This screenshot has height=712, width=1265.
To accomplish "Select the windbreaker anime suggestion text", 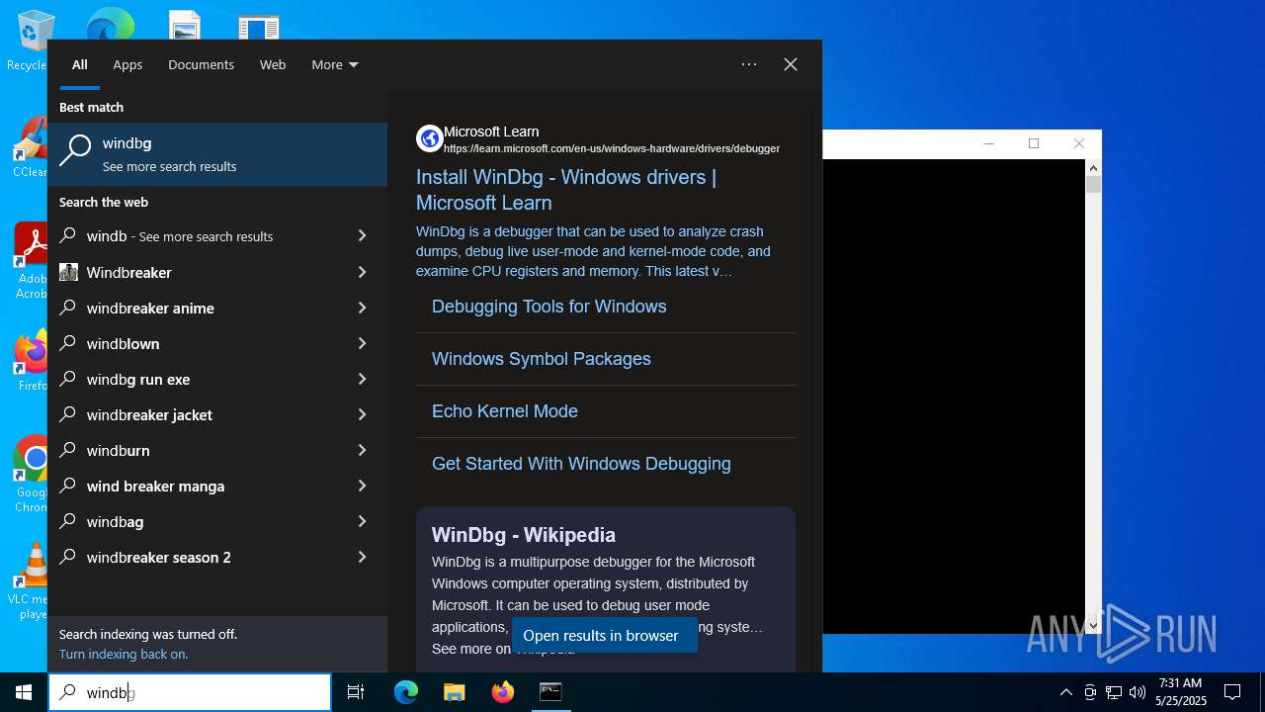I will point(150,308).
